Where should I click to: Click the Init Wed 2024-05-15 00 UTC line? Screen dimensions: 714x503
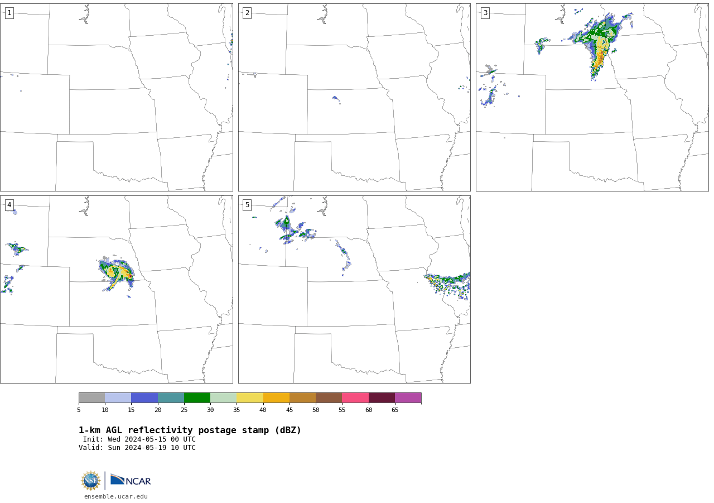coord(139,439)
